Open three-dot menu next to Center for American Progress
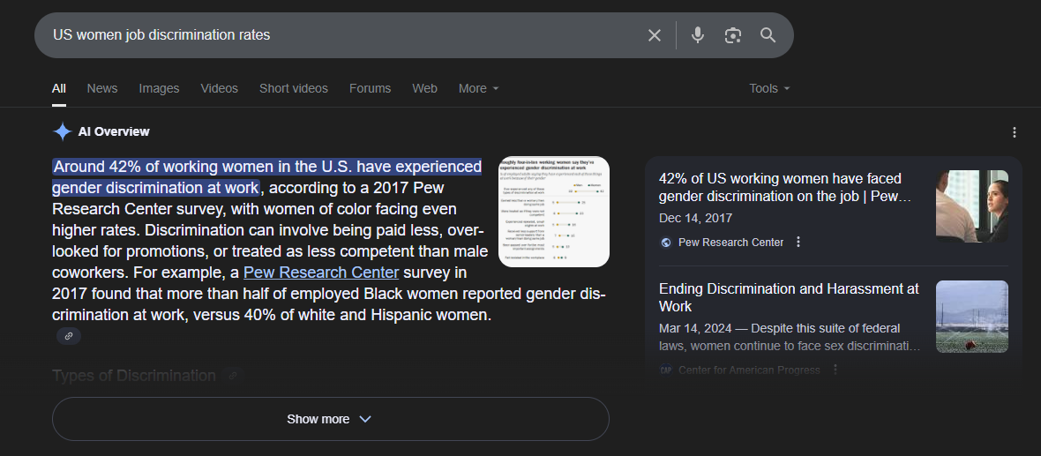Screen dimensions: 1041x456 [x=835, y=370]
